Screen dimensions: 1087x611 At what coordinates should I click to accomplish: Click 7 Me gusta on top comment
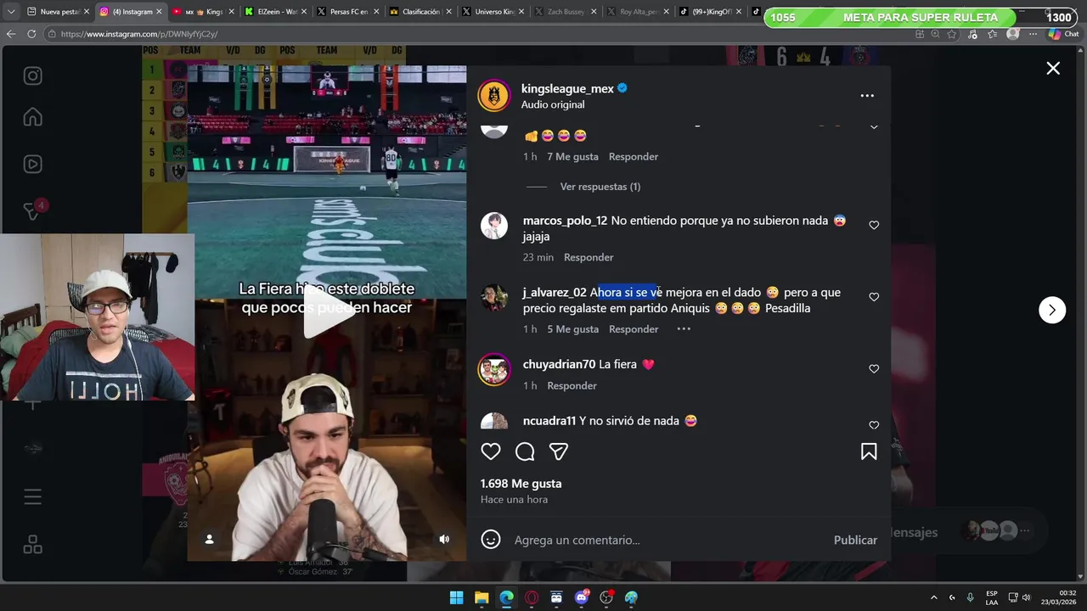[572, 157]
